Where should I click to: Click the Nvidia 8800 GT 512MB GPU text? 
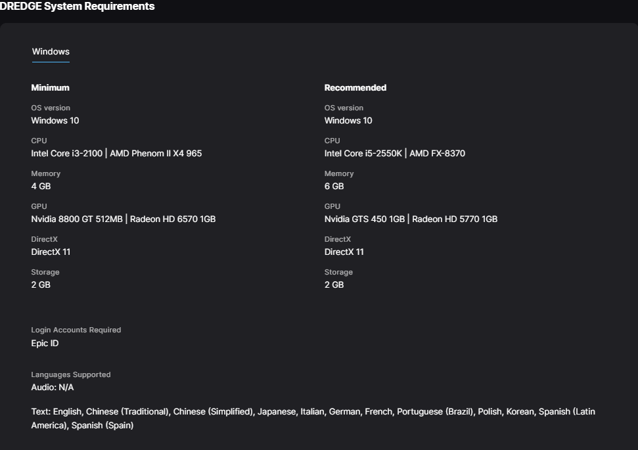[77, 219]
